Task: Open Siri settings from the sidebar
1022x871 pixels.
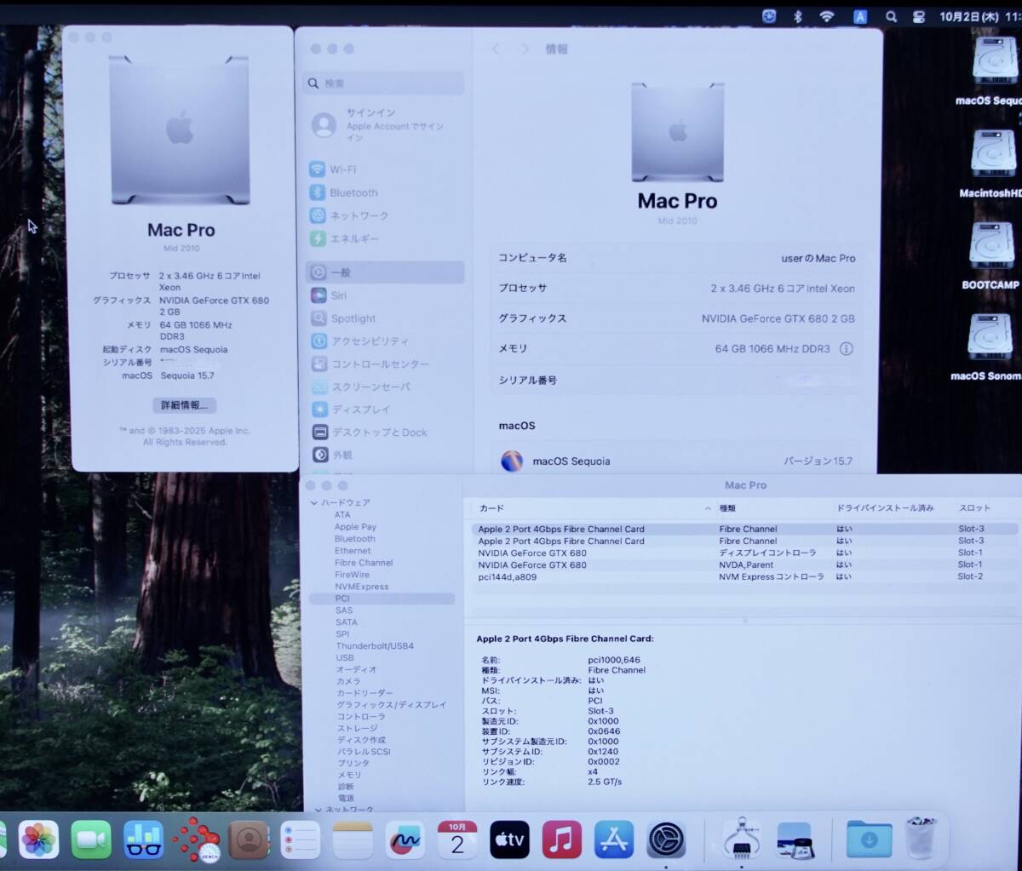Action: coord(338,295)
